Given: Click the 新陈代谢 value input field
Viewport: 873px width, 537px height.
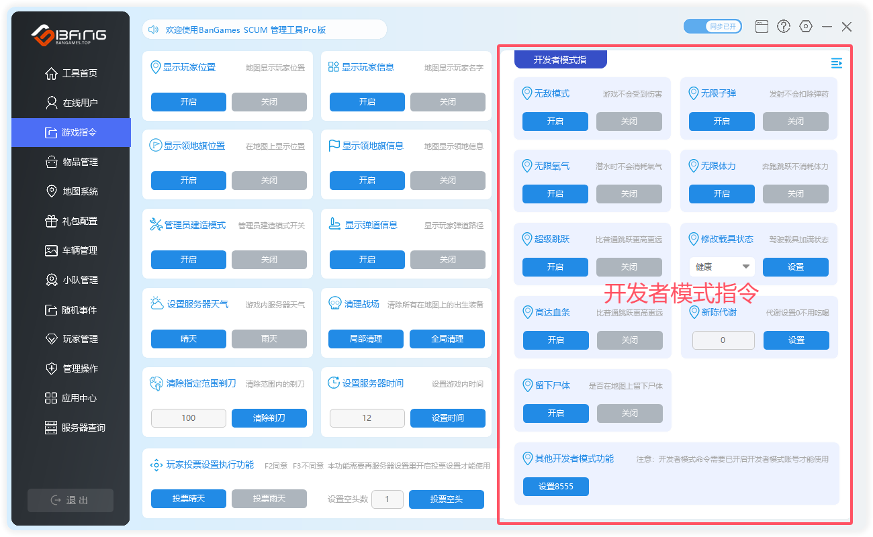Looking at the screenshot, I should point(722,340).
